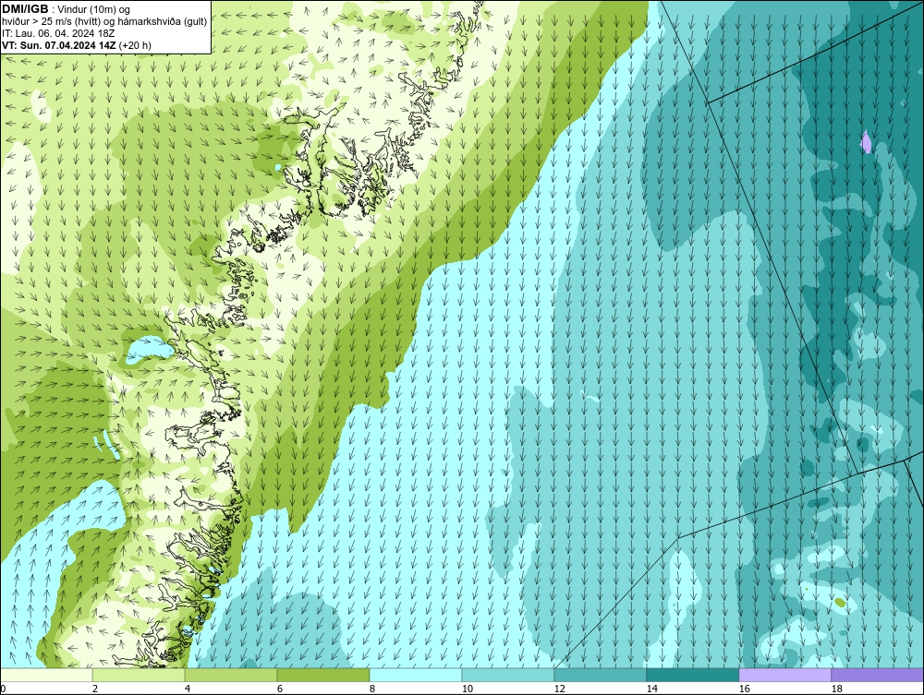Click the legend scale label "14"
This screenshot has width=924, height=695.
(651, 689)
